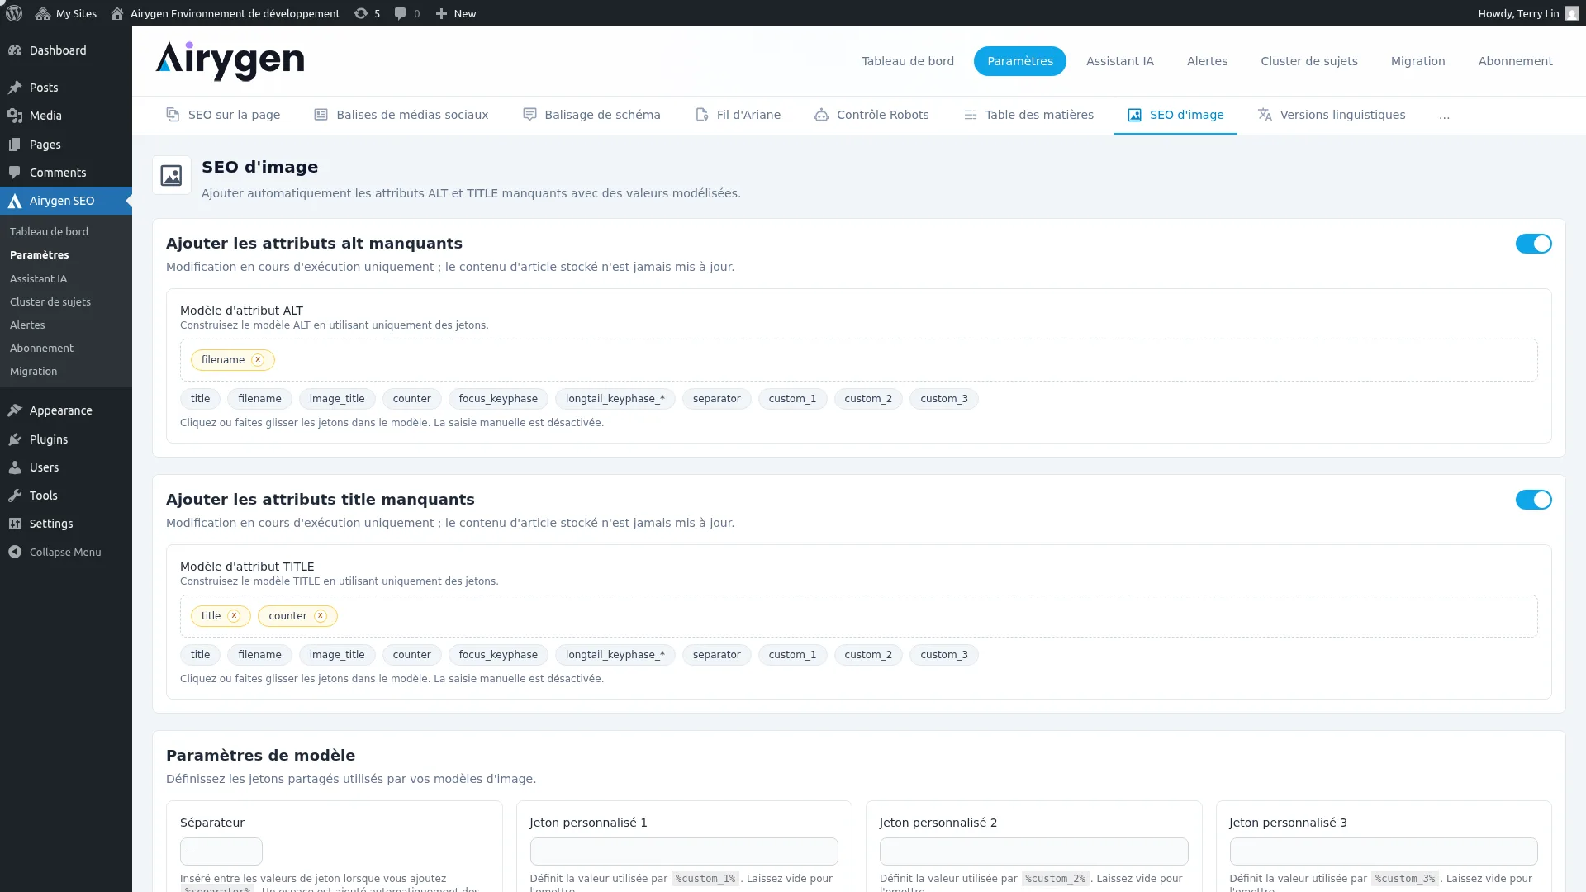This screenshot has height=892, width=1586.
Task: Open the Paramètres top navigation tab
Action: pyautogui.click(x=1019, y=61)
